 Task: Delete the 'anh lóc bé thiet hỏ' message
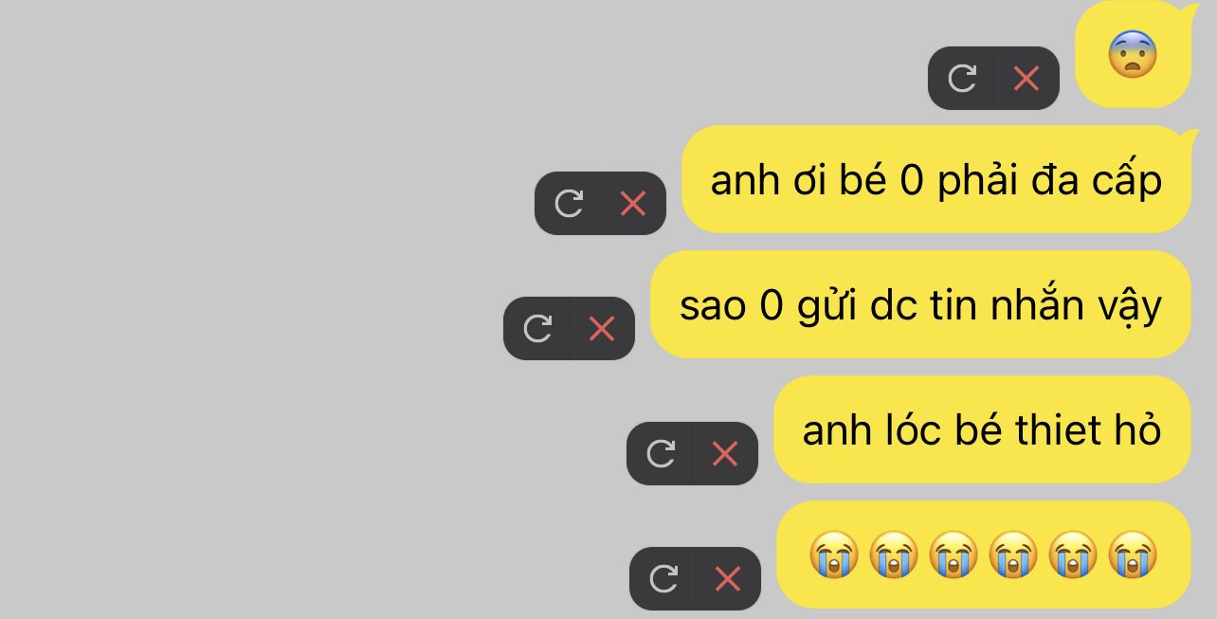coord(725,453)
